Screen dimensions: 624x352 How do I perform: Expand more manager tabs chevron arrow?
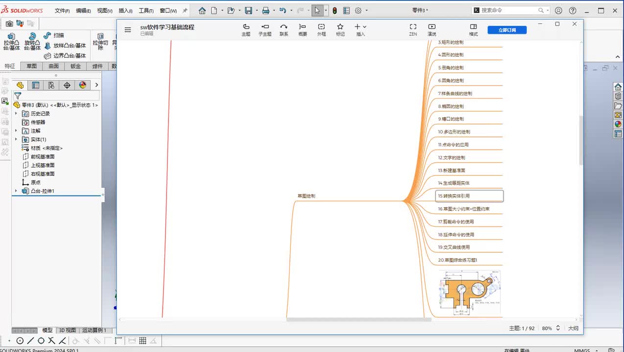[x=96, y=85]
